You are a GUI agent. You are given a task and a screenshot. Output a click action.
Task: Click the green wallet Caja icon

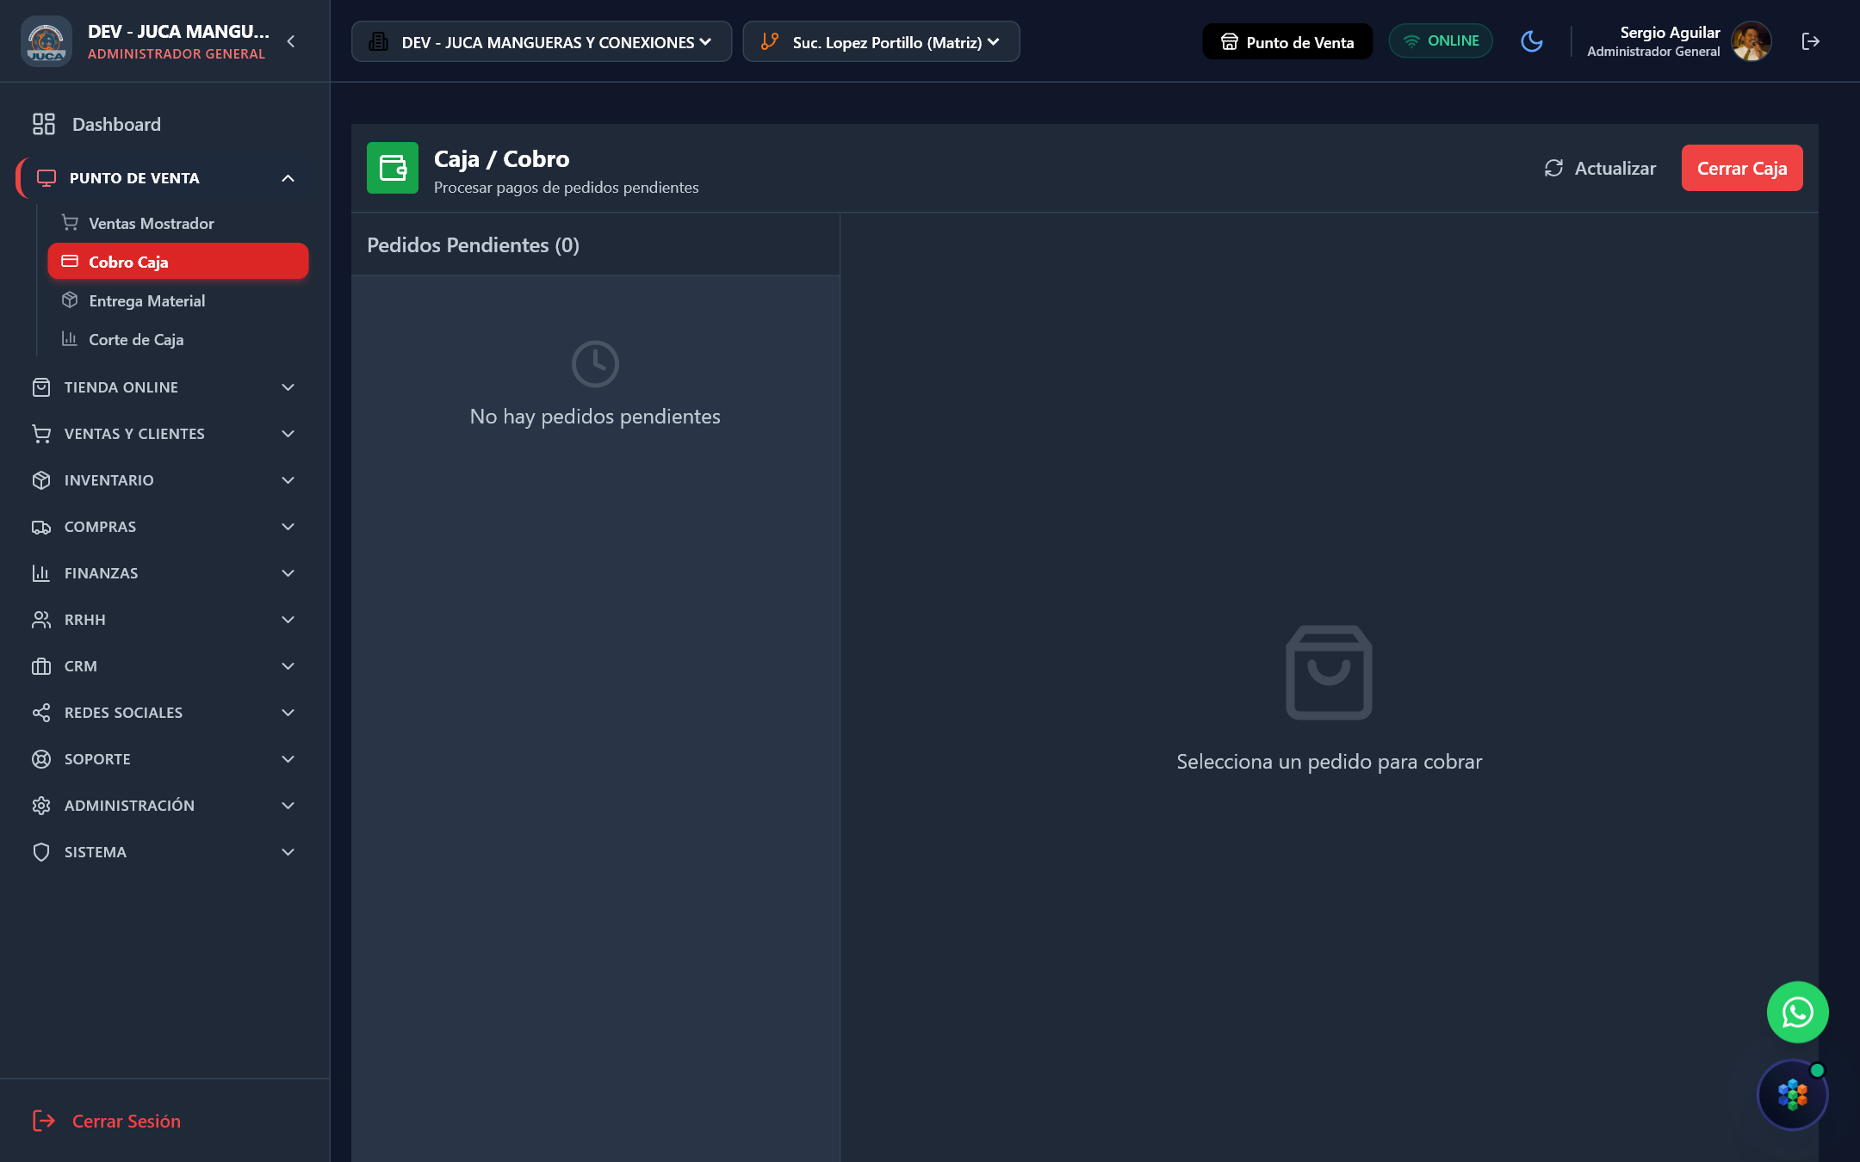[393, 168]
